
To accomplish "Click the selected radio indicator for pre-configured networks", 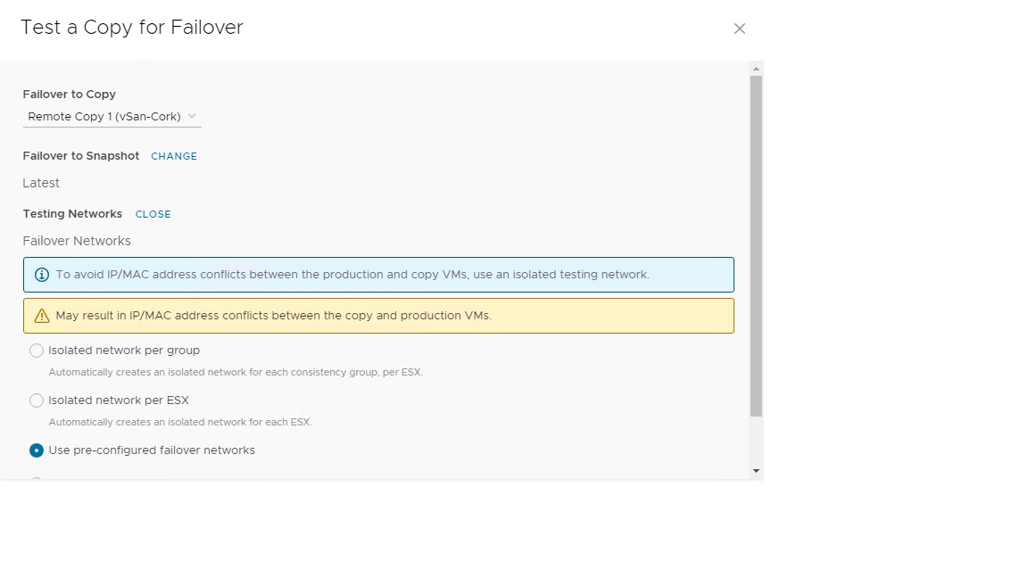I will click(x=37, y=450).
